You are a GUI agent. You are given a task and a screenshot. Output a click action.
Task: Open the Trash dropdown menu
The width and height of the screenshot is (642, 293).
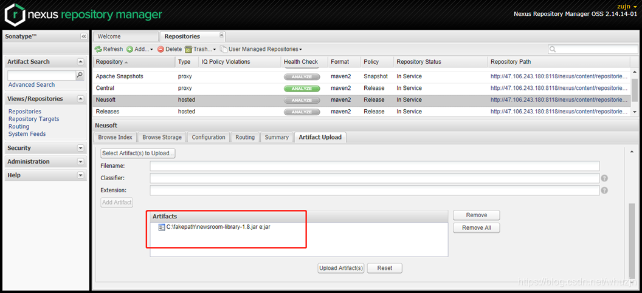click(201, 49)
